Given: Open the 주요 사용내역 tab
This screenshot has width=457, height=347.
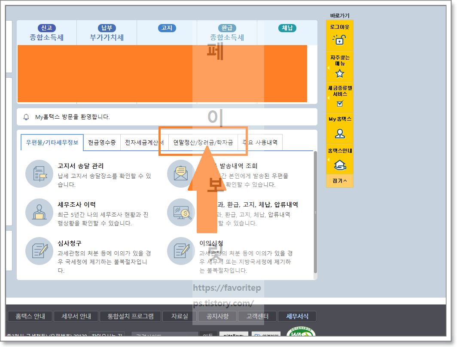Looking at the screenshot, I should click(x=260, y=143).
